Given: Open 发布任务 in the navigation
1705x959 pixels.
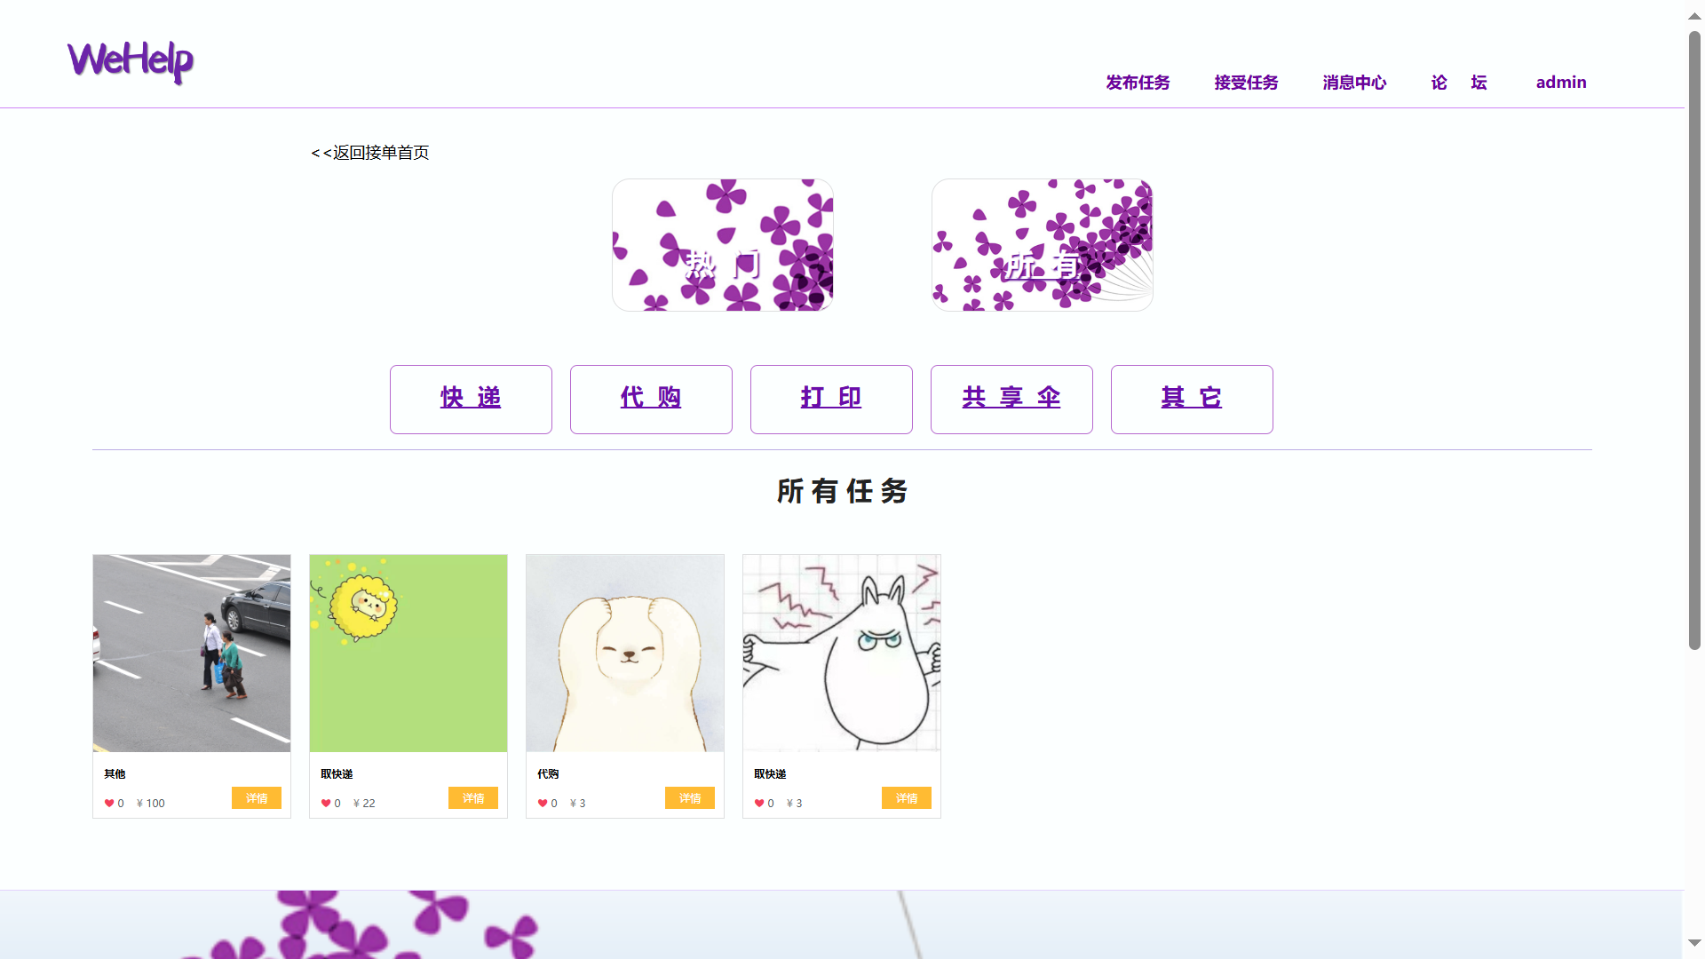Looking at the screenshot, I should coord(1138,83).
